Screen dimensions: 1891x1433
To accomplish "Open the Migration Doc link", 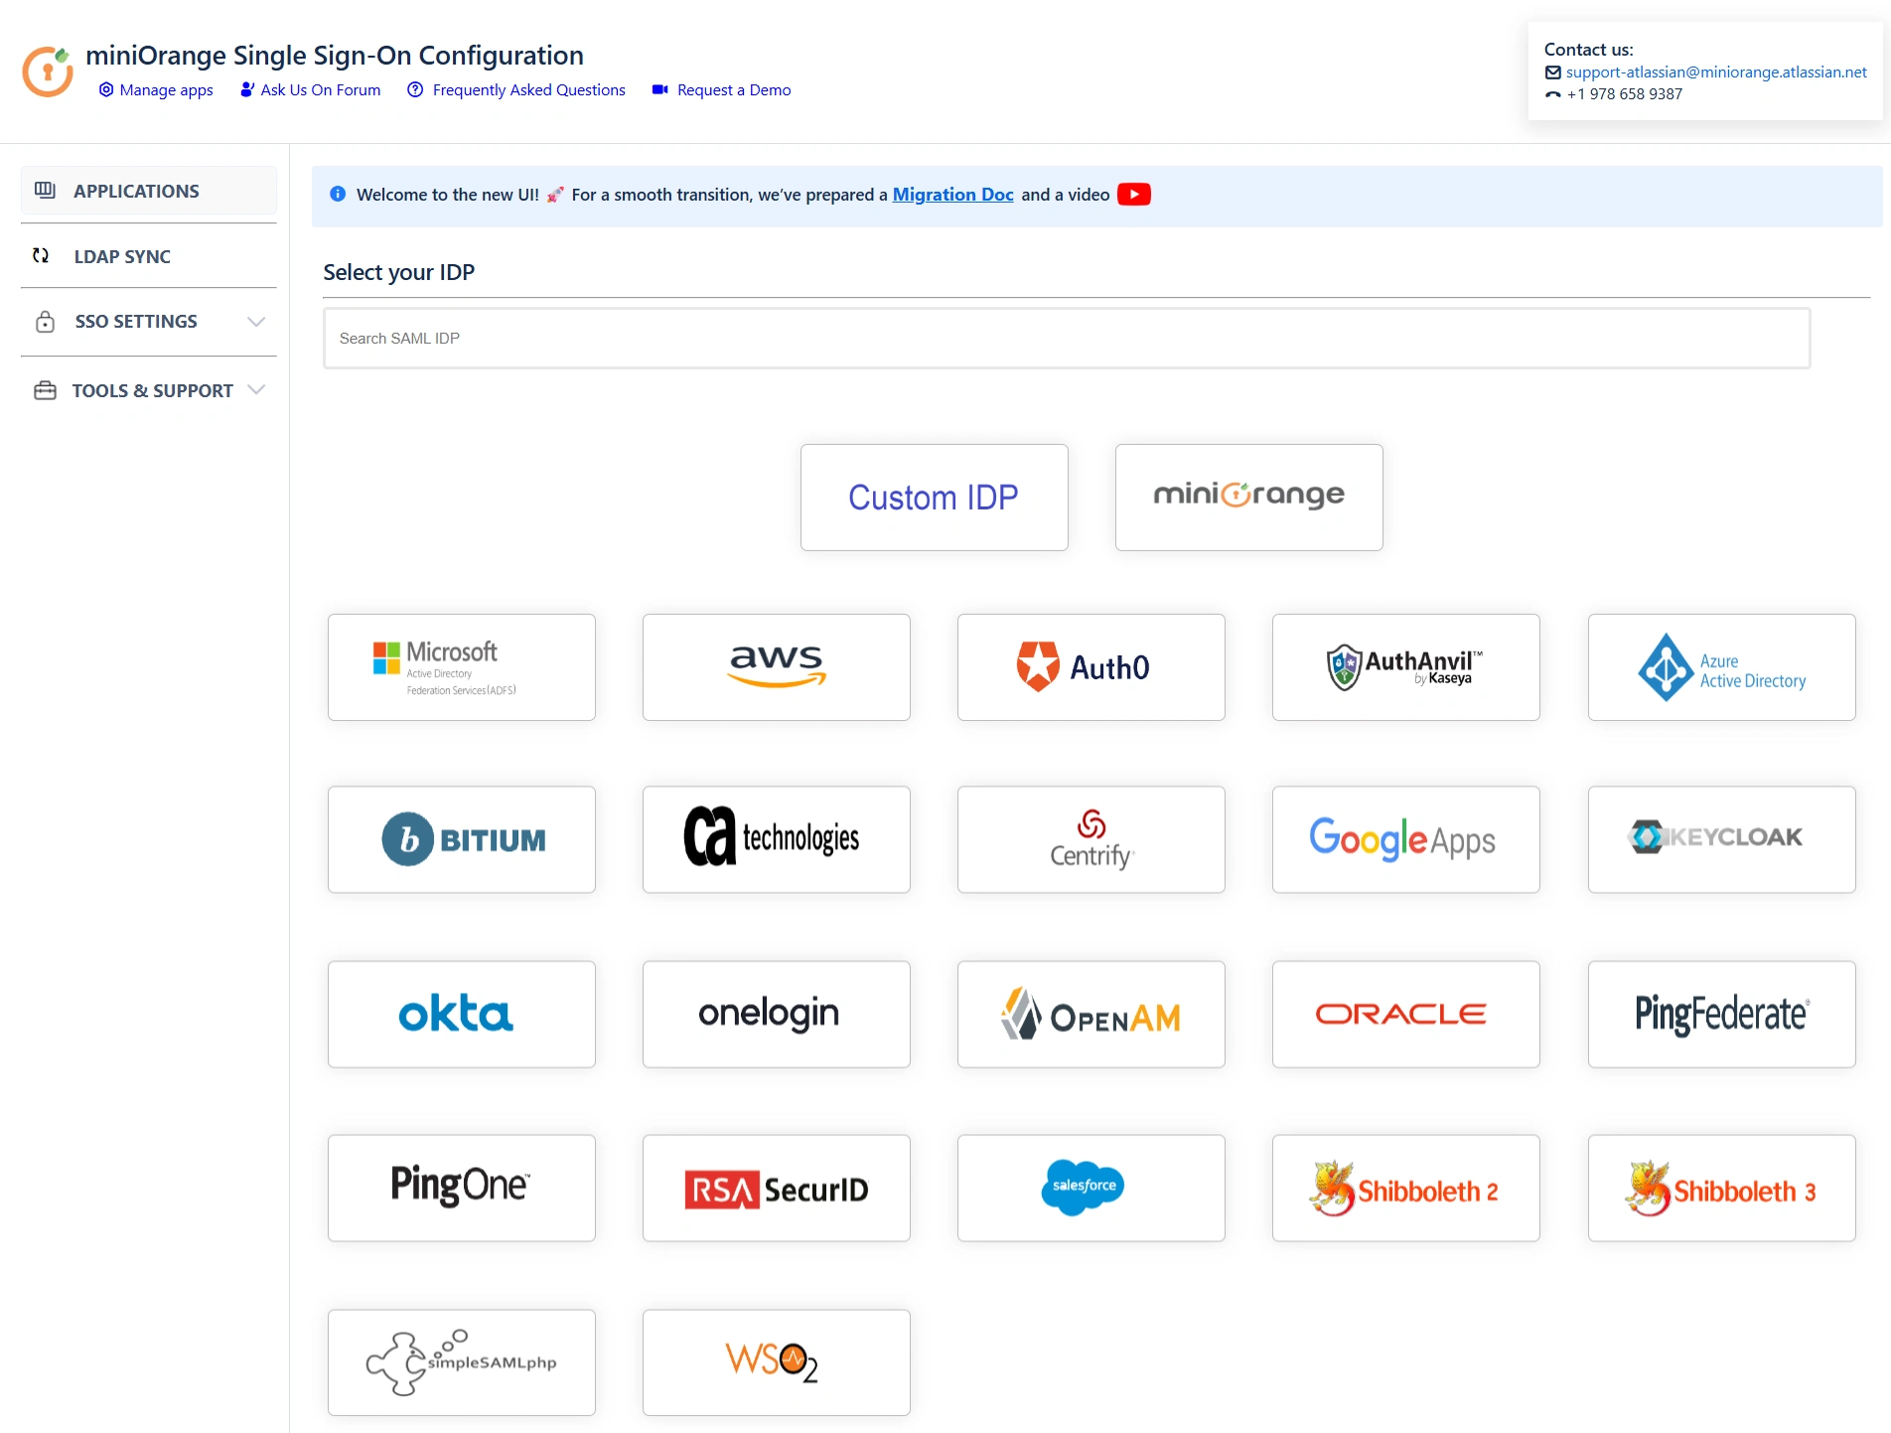I will click(952, 195).
